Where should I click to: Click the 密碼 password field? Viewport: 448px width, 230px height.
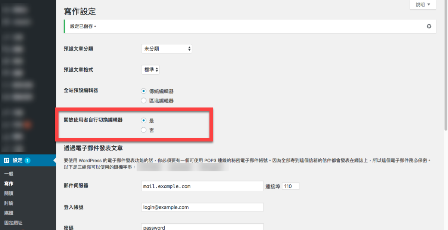(202, 227)
